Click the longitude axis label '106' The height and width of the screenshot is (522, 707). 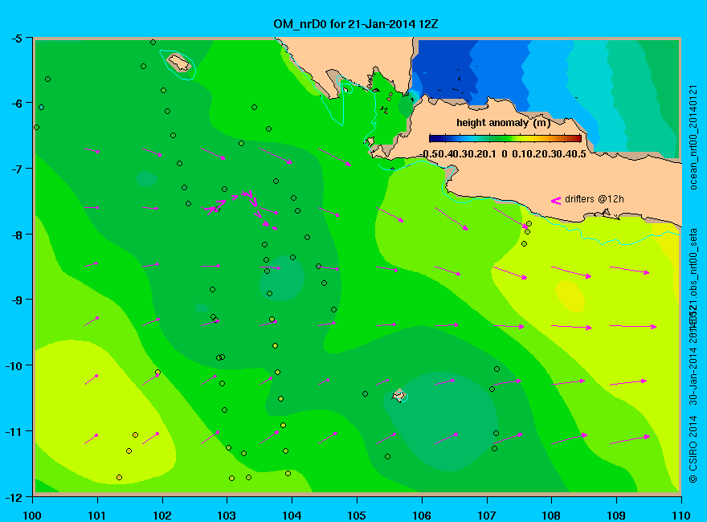click(422, 516)
